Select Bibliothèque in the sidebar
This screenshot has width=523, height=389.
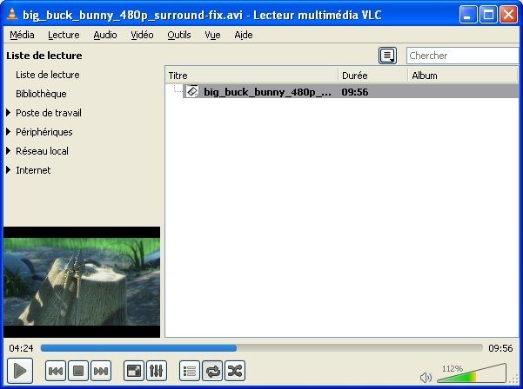pyautogui.click(x=41, y=94)
